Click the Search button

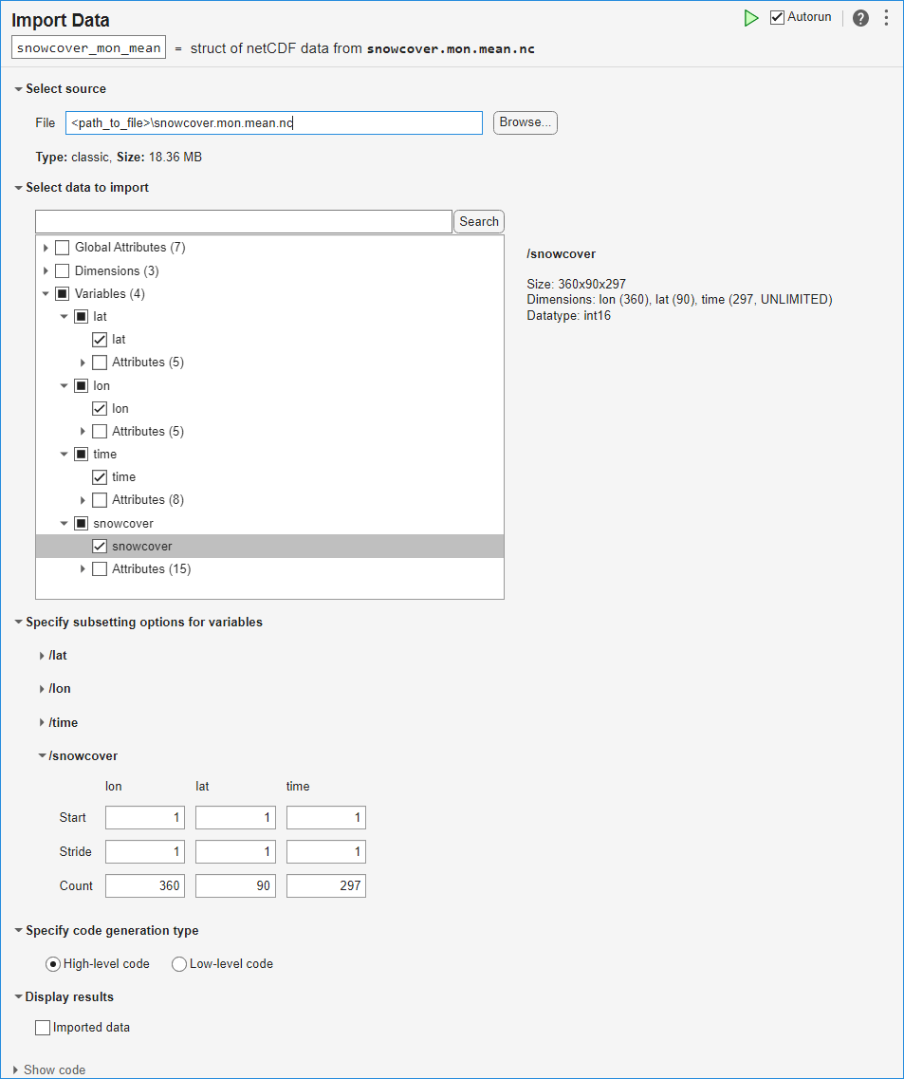(479, 222)
